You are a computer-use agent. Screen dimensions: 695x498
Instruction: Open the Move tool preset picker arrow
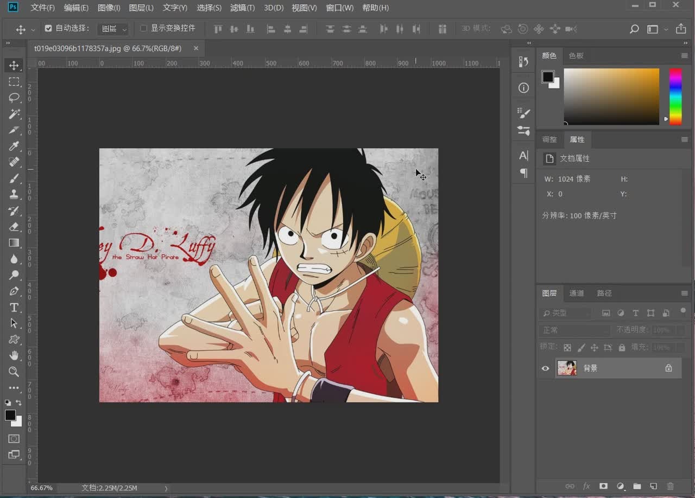(33, 29)
